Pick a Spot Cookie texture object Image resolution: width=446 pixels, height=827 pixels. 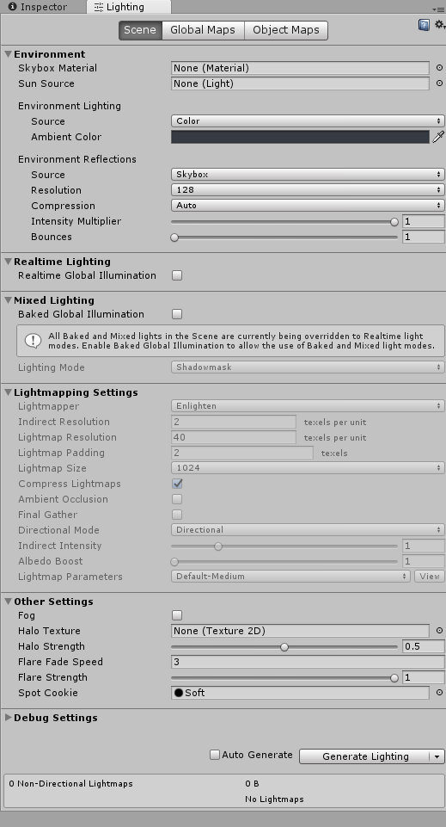click(440, 693)
